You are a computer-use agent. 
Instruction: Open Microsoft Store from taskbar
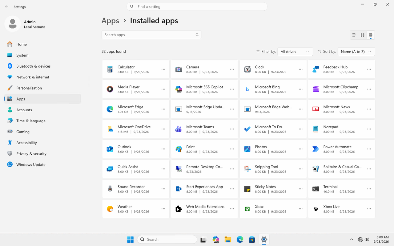tap(252, 240)
